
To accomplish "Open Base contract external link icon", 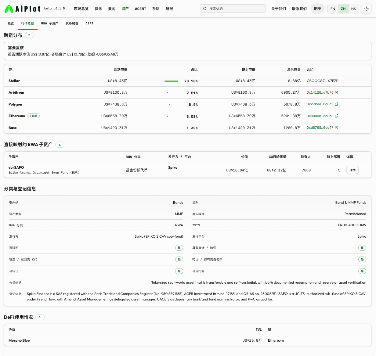I will (x=337, y=128).
